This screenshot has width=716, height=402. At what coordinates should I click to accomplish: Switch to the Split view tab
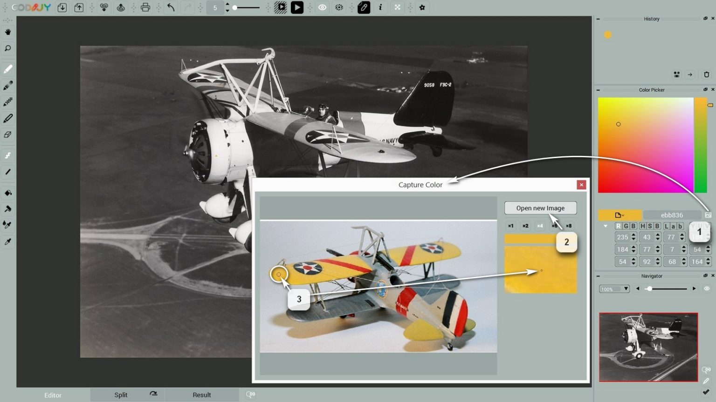121,395
